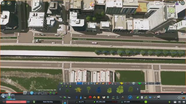Open the Public Transport bus menu
The width and height of the screenshot is (186, 104).
[108, 97]
